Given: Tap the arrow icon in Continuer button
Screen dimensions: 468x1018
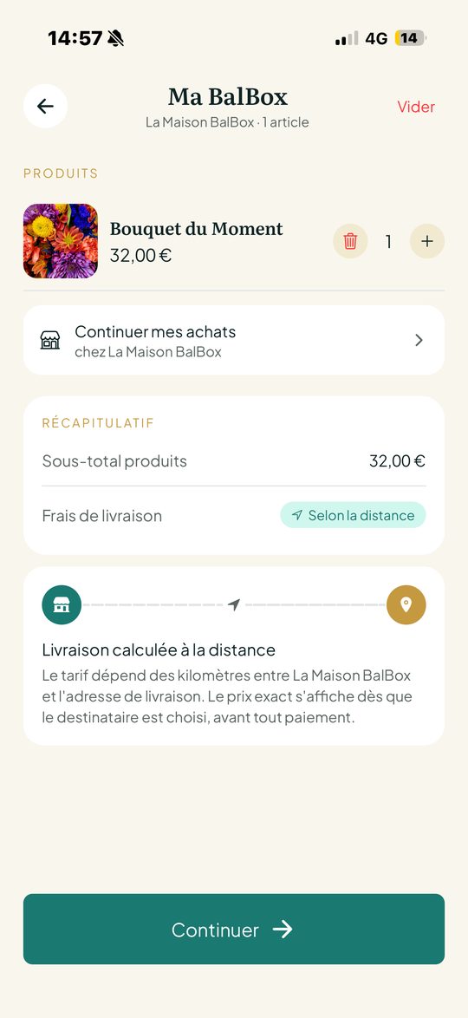Looking at the screenshot, I should (283, 930).
